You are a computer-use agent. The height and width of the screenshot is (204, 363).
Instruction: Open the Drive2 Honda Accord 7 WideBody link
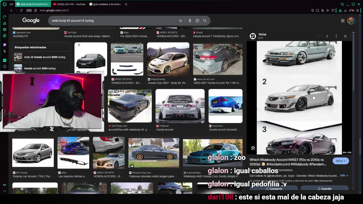point(217,36)
